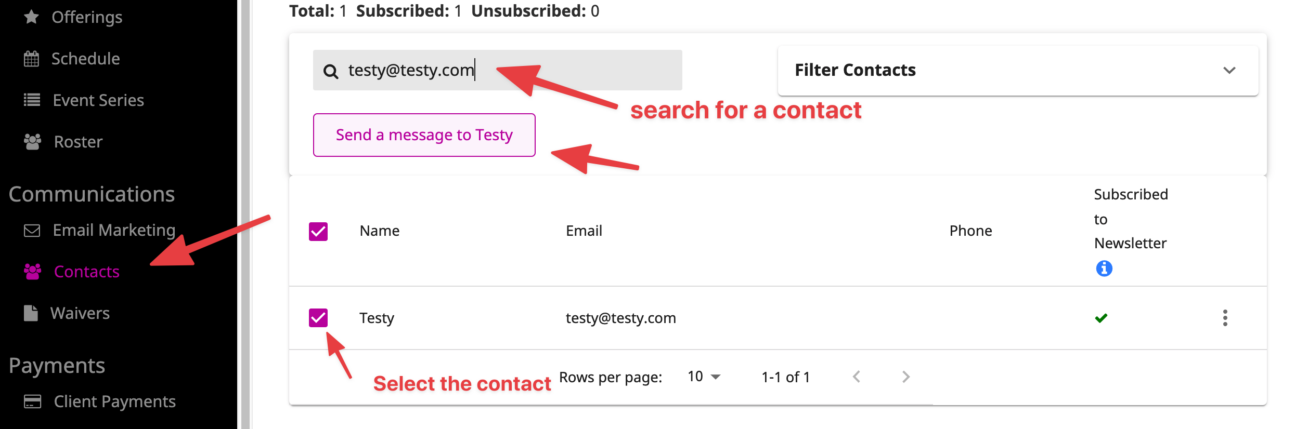1295x429 pixels.
Task: Click the blue newsletter info icon
Action: tap(1104, 269)
